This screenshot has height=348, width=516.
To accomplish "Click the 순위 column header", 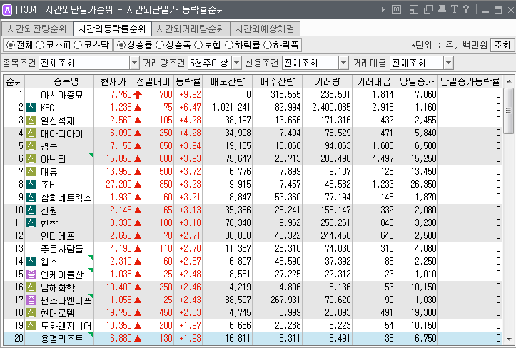I will 14,81.
